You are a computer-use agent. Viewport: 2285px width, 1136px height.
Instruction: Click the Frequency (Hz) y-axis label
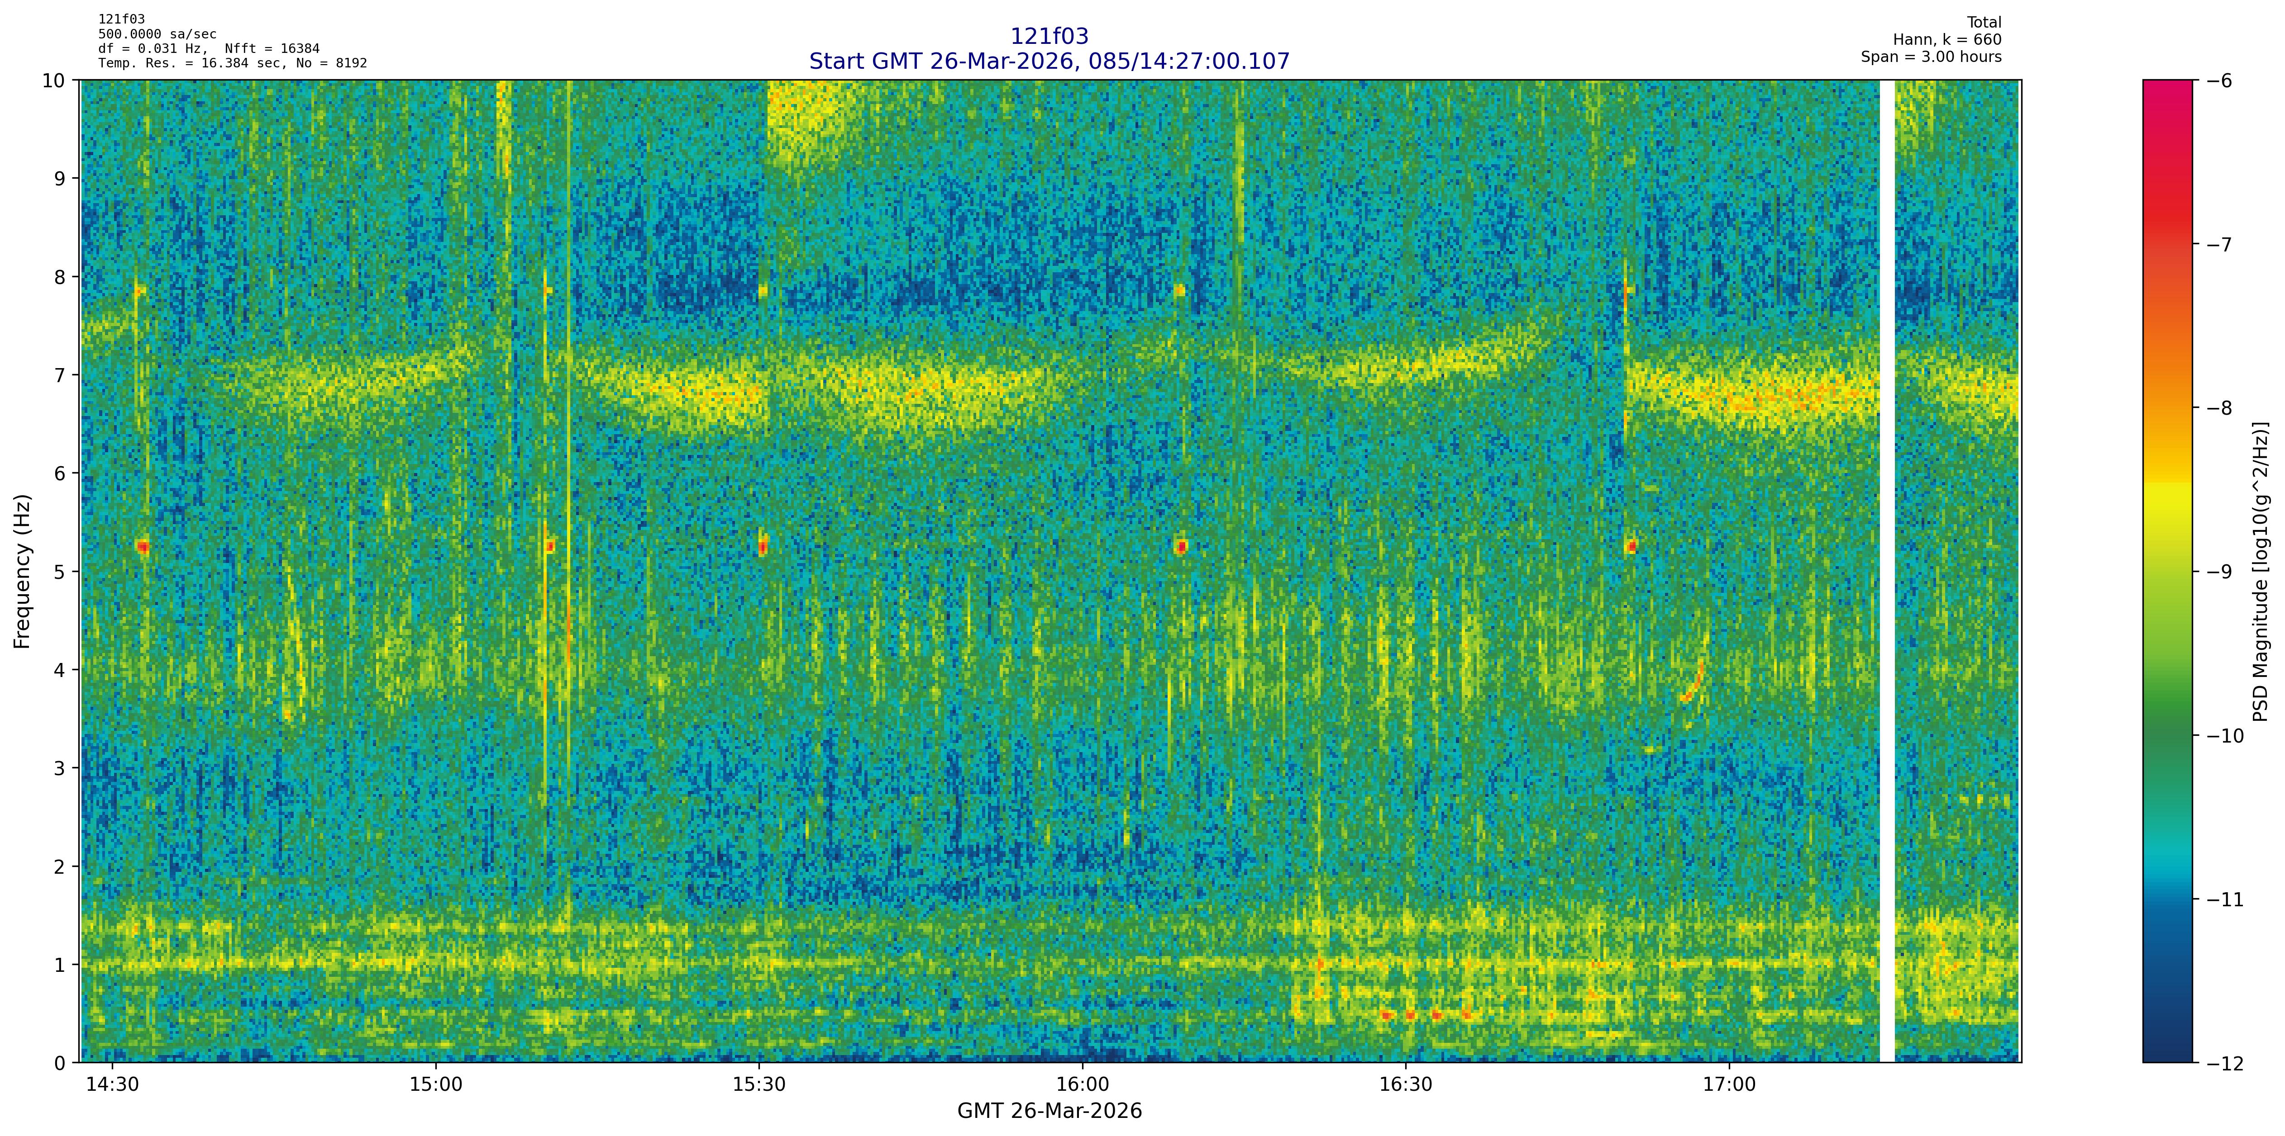click(x=22, y=572)
